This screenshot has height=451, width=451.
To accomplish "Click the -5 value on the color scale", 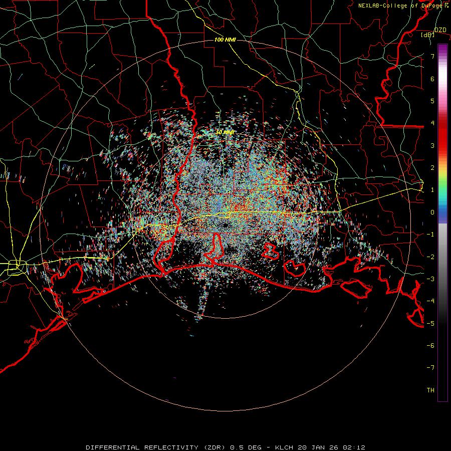I will point(430,324).
